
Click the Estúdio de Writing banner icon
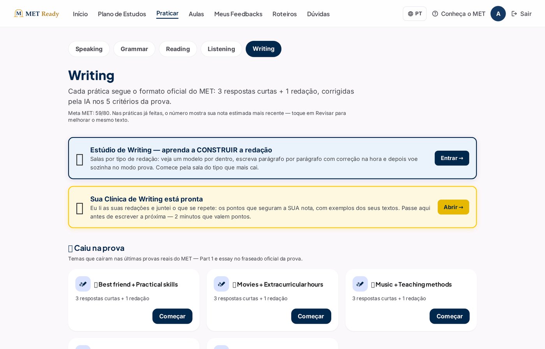(80, 159)
